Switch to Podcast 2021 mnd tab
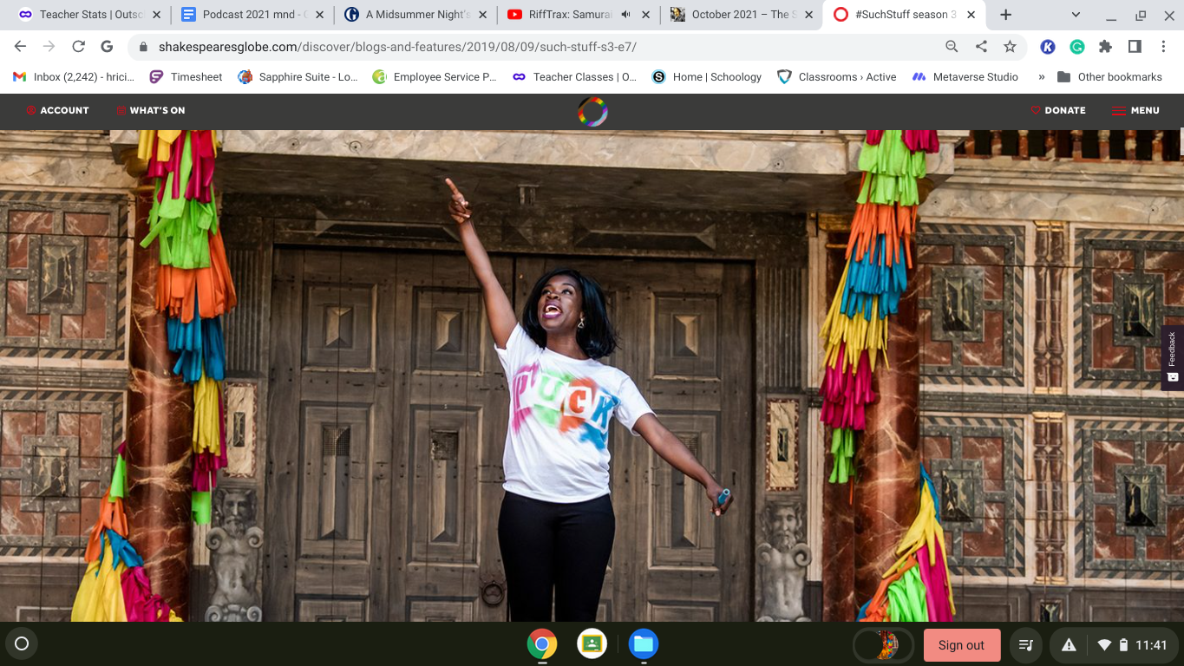Image resolution: width=1184 pixels, height=666 pixels. (253, 15)
